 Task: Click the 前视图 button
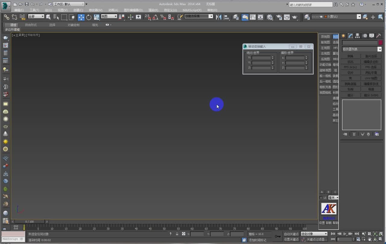(325, 43)
